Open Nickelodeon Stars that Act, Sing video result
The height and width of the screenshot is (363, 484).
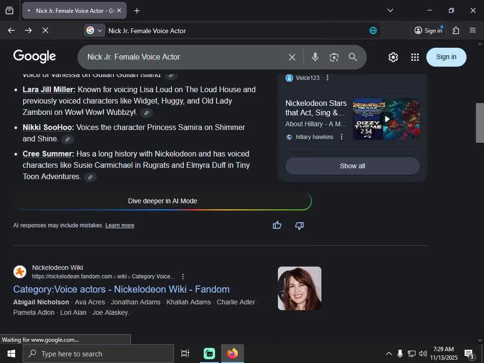coord(316,108)
